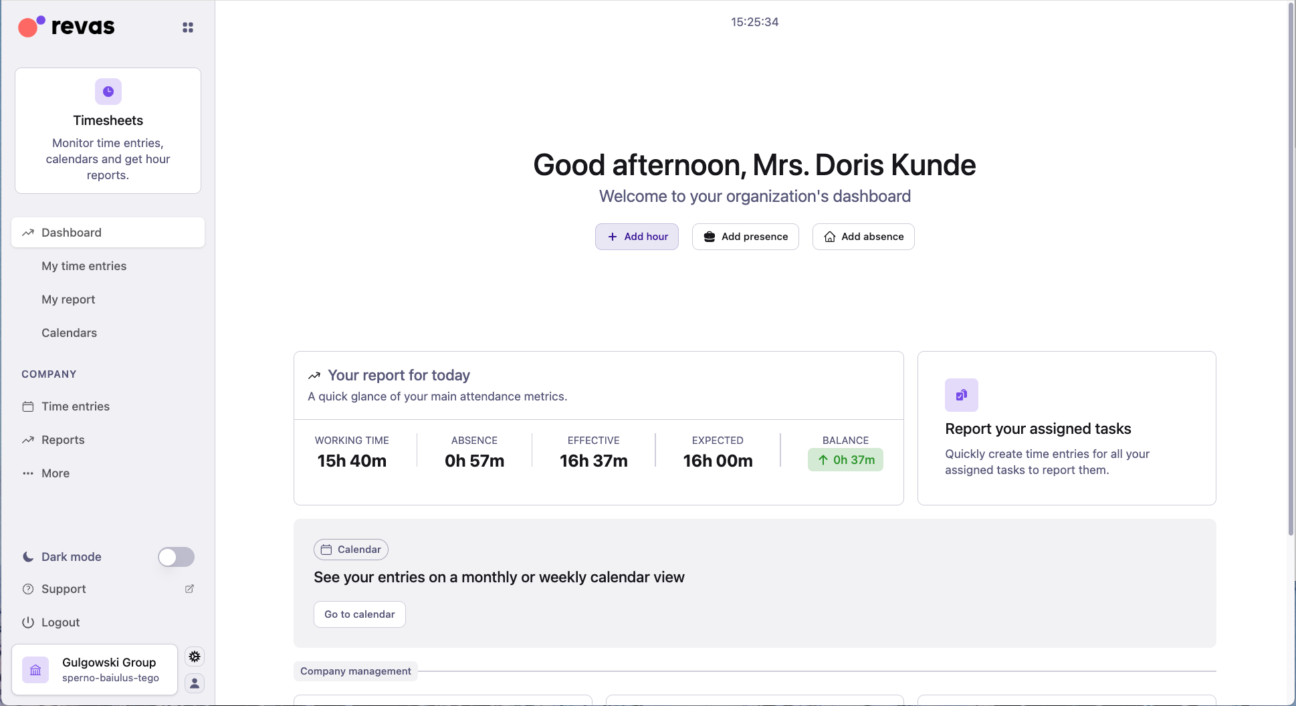1296x706 pixels.
Task: Open the organization settings gear icon
Action: click(x=194, y=656)
